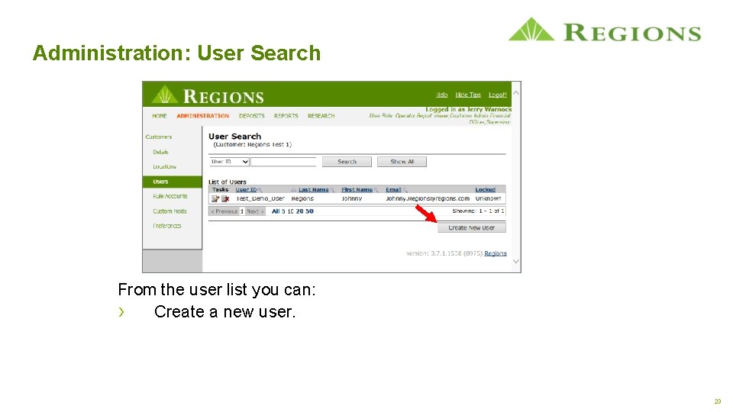Screen dimensions: 733x412
Task: Sort by the User ID column header
Action: (x=246, y=190)
